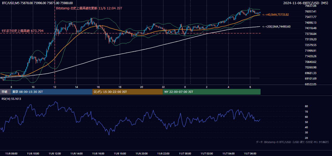Click the 11/6 16:00 date label
Screen dimensions: 332x156
98,154
